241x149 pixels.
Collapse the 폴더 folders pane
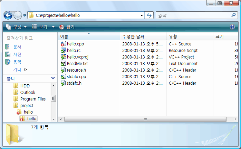pyautogui.click(x=53, y=78)
